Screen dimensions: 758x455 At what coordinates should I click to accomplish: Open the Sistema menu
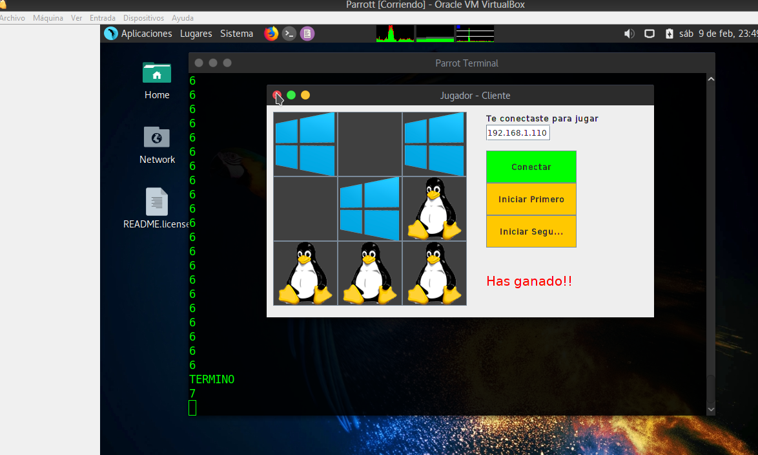pos(236,34)
